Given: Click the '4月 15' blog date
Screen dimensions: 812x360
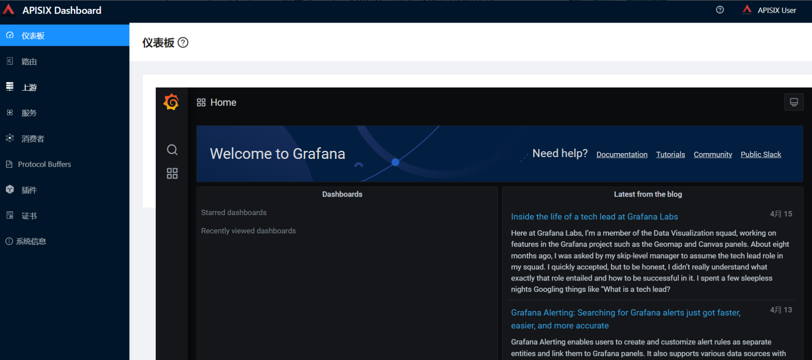Looking at the screenshot, I should (781, 214).
